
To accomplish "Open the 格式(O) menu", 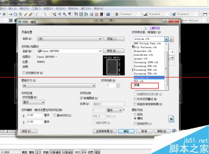I will point(24,9).
